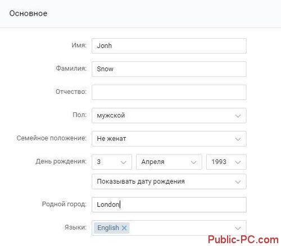The image size is (281, 246).
Task: Click the Родной город field containing London
Action: pos(169,204)
